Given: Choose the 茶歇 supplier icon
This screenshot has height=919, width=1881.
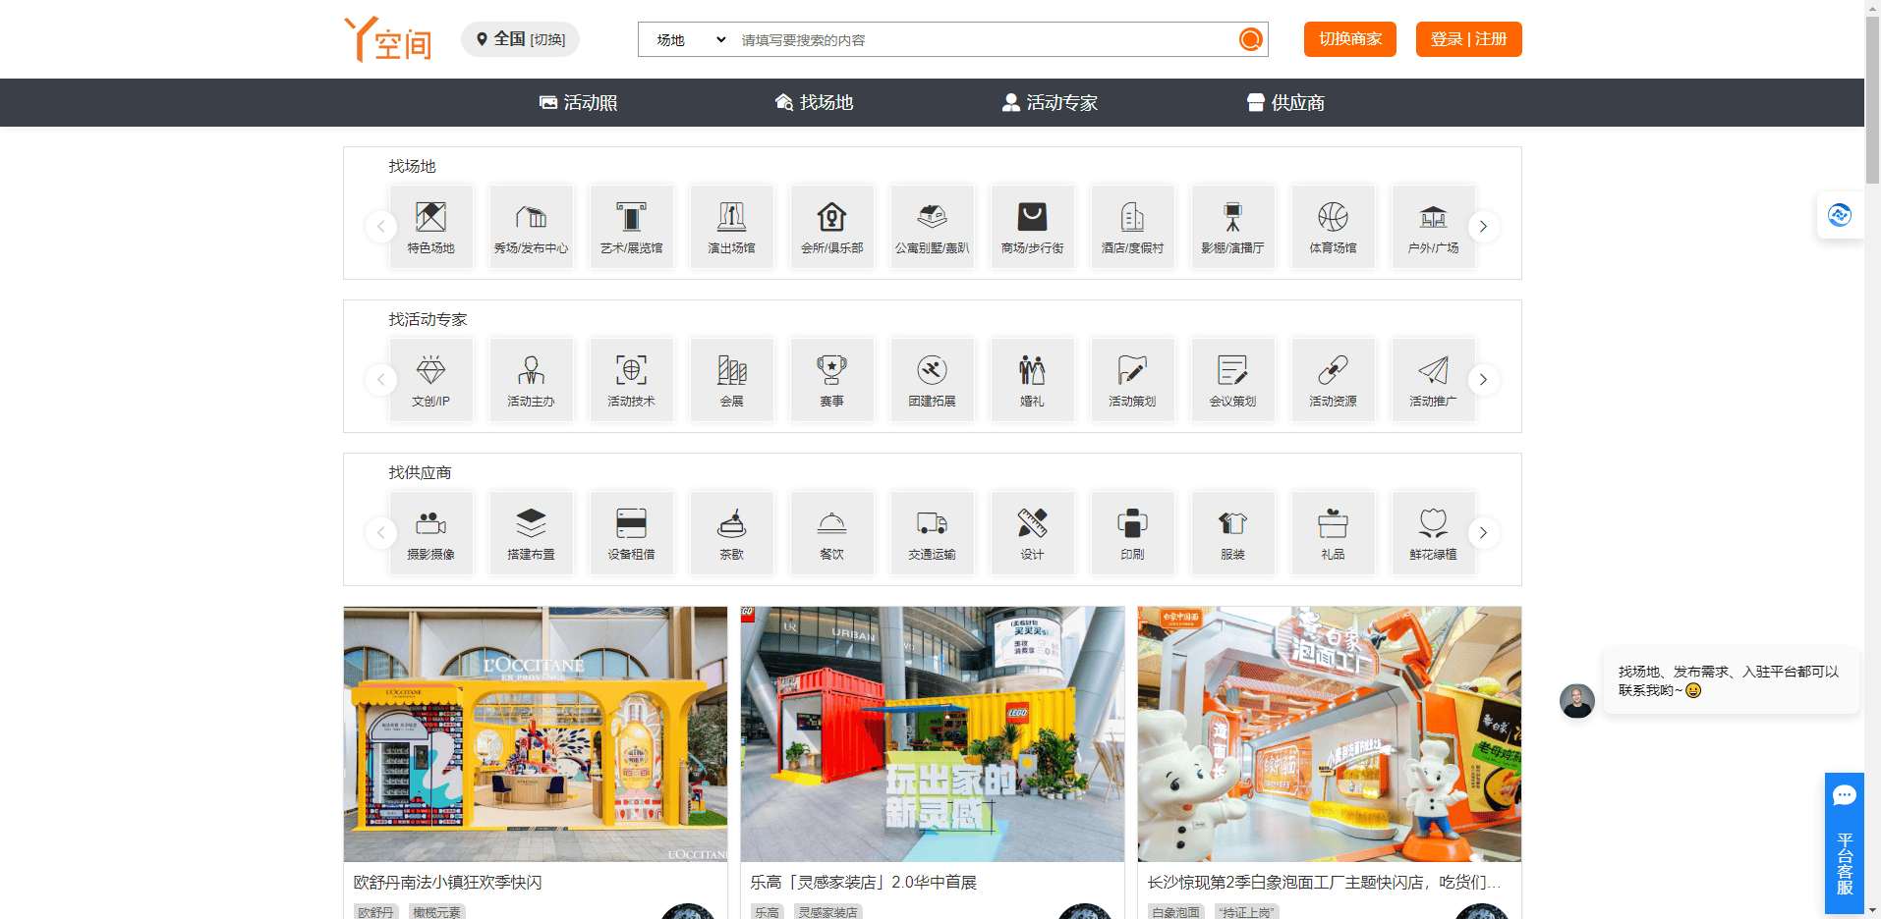Looking at the screenshot, I should tap(731, 533).
